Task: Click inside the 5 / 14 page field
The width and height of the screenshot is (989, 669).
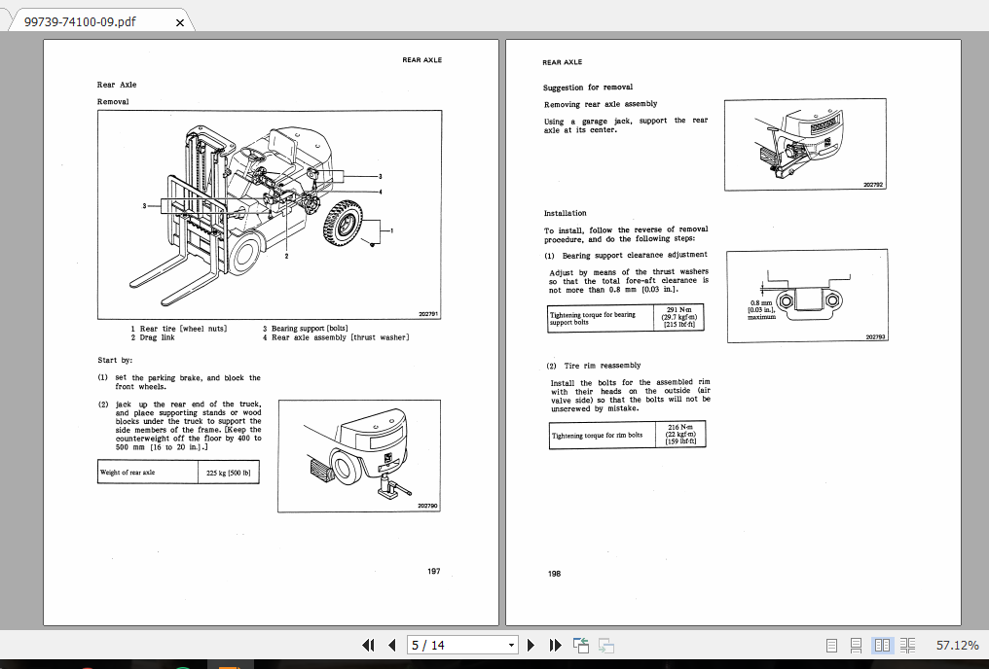Action: click(453, 645)
